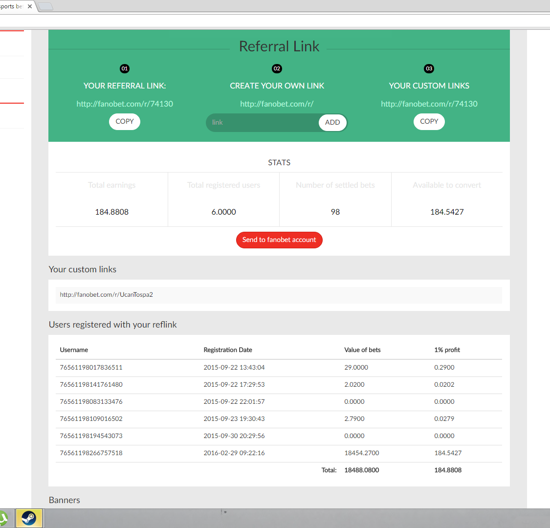Click Available to convert value 184.5427

coord(447,212)
